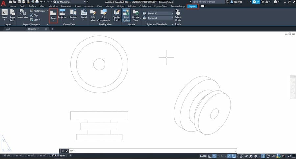Open the Styles and Standards dialog launcher
Viewport: 296px width, 159px height.
(x=172, y=24)
